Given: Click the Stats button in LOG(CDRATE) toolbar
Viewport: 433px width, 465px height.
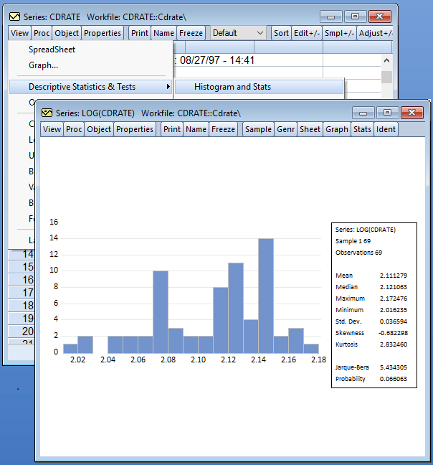Looking at the screenshot, I should tap(362, 129).
